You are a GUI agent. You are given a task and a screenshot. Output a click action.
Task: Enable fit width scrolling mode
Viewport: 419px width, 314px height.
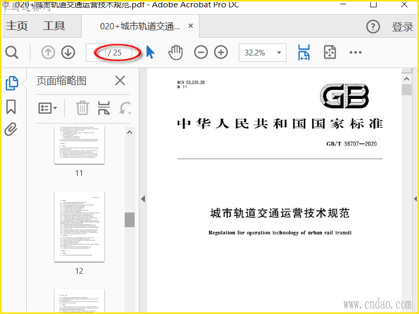click(x=304, y=52)
